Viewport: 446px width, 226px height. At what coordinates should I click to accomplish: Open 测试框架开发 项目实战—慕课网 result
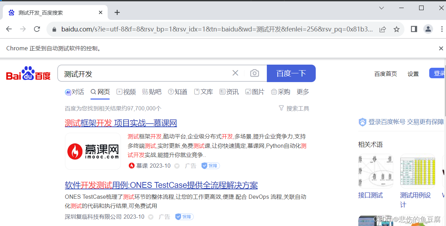(121, 123)
